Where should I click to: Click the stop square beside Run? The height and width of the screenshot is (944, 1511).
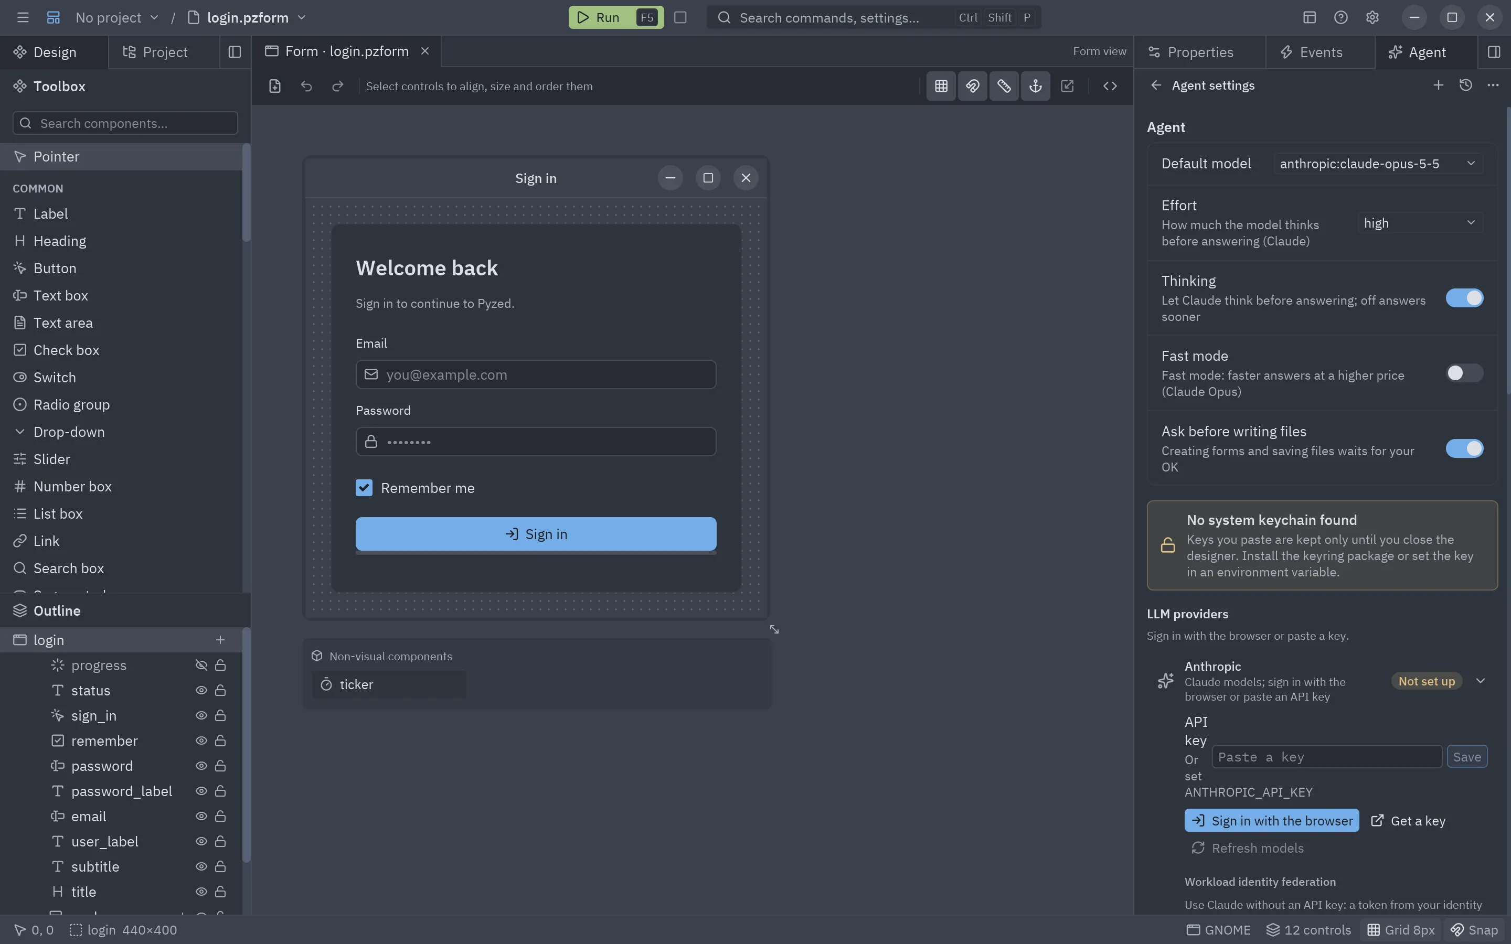point(680,17)
